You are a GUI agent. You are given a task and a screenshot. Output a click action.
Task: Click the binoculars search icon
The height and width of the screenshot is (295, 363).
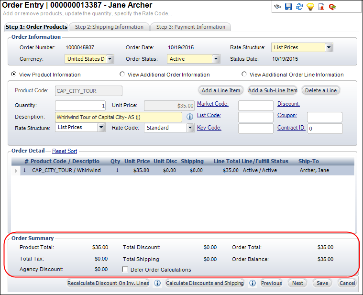coord(277,7)
